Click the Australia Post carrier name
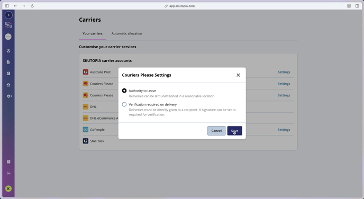This screenshot has width=364, height=199. (x=101, y=72)
